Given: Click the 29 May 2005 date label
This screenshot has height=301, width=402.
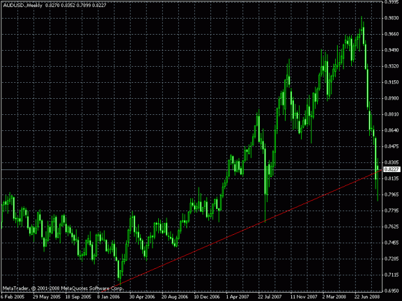Looking at the screenshot, I should coord(47,297).
